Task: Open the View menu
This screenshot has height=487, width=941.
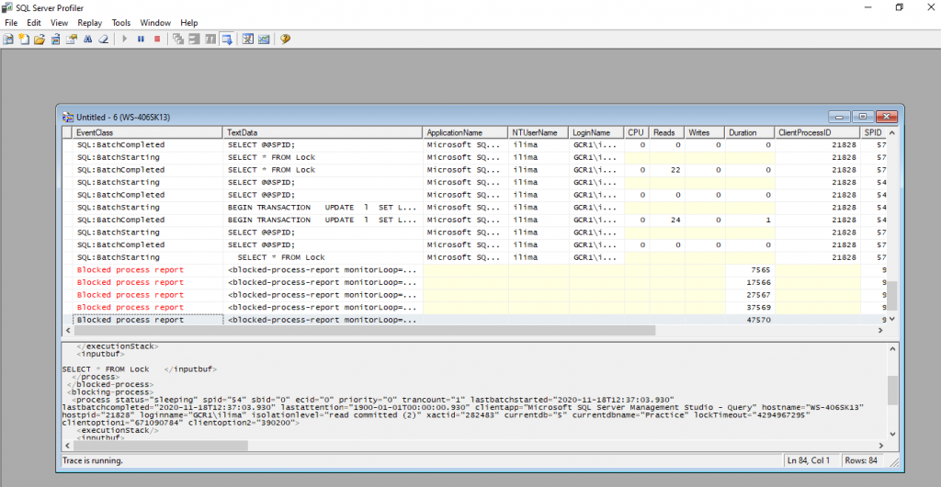Action: coord(60,23)
